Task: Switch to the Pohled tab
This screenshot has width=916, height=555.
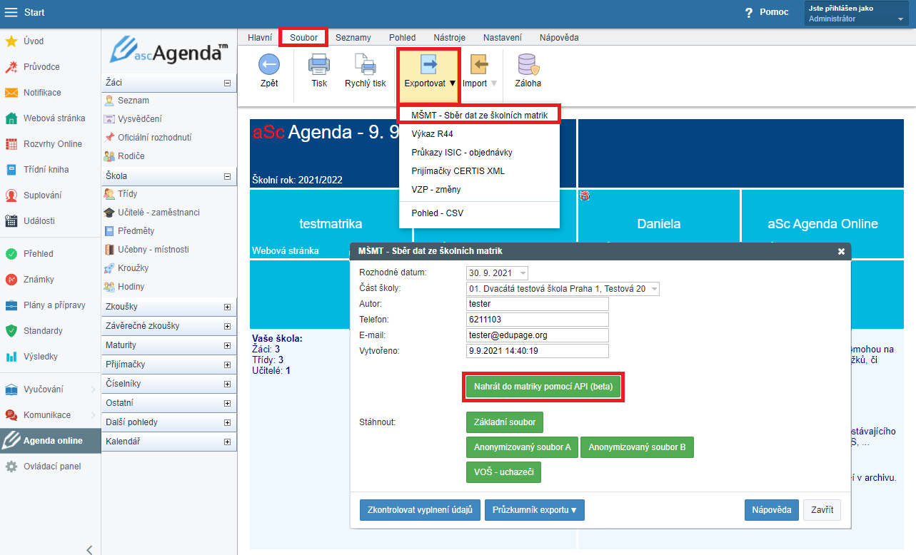Action: click(x=403, y=37)
